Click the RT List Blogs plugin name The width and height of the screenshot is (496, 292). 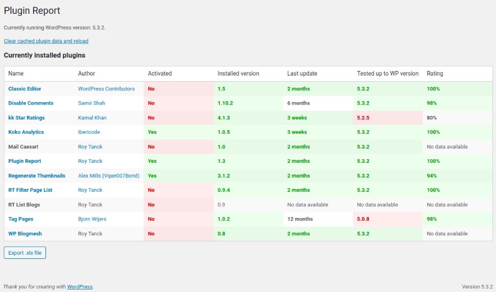24,205
